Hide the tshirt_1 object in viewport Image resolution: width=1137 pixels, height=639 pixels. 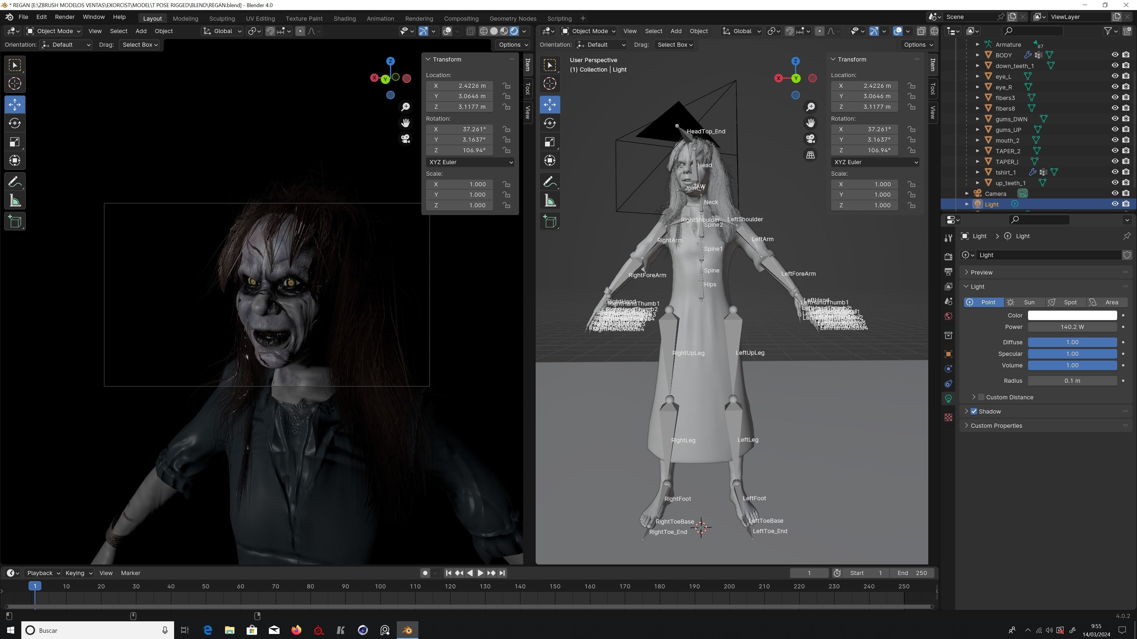click(x=1115, y=172)
